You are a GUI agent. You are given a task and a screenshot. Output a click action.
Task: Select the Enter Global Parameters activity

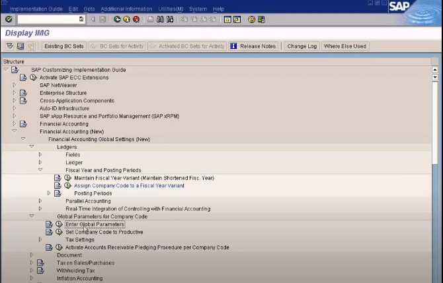coord(95,224)
